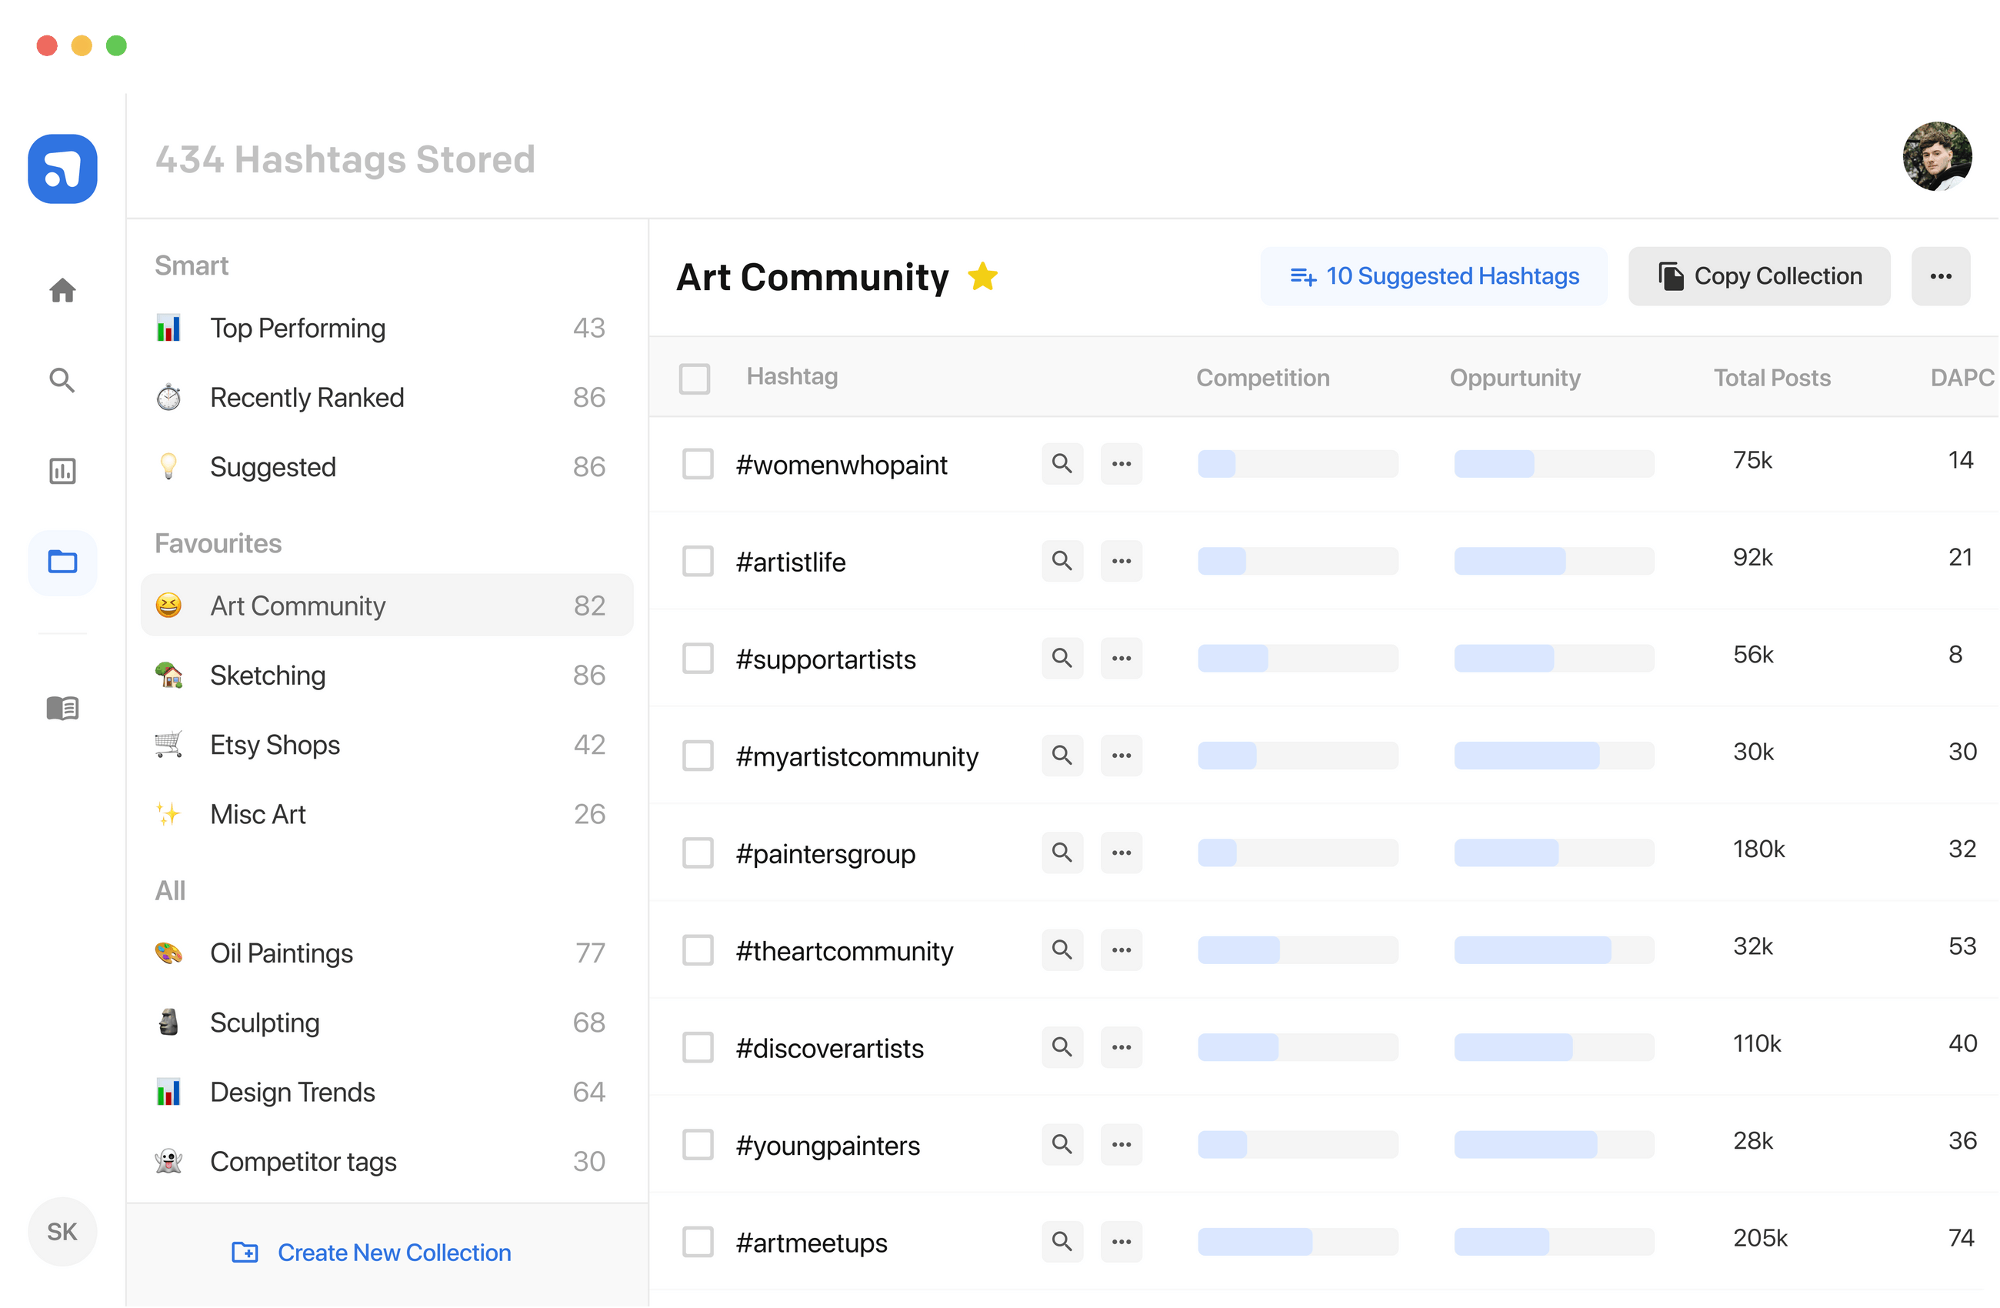Click the app logo in top left corner
Screen dimensions: 2000x1308
tap(62, 169)
